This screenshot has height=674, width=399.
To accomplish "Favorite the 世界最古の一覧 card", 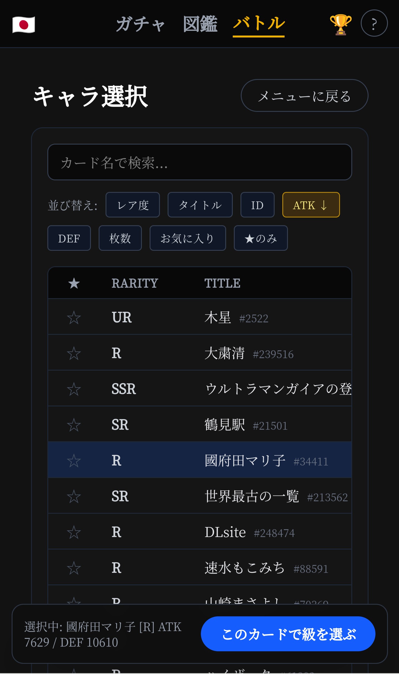I will pos(74,496).
